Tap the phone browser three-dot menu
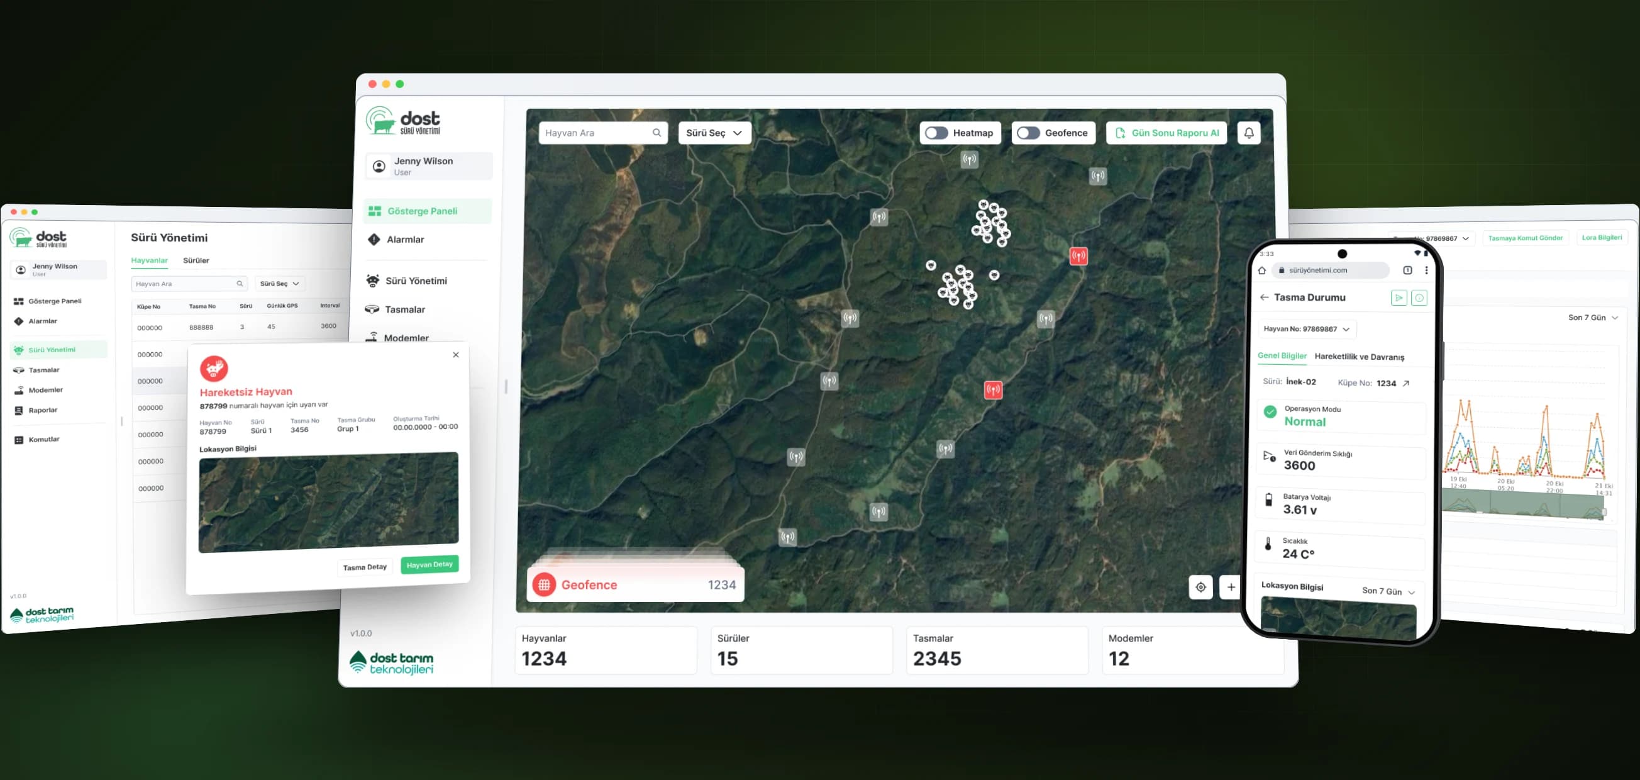This screenshot has height=780, width=1640. (x=1426, y=270)
